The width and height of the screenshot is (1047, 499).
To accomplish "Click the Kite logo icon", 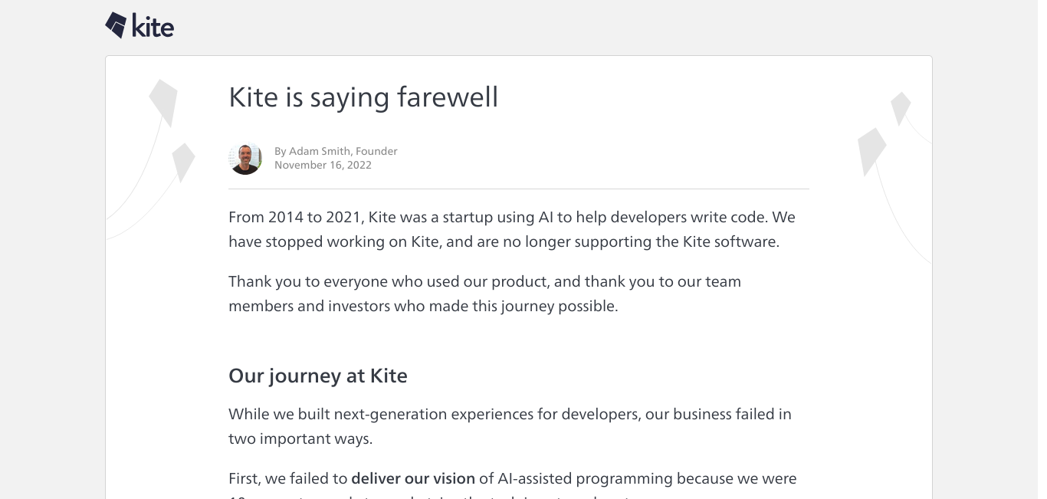I will click(116, 25).
